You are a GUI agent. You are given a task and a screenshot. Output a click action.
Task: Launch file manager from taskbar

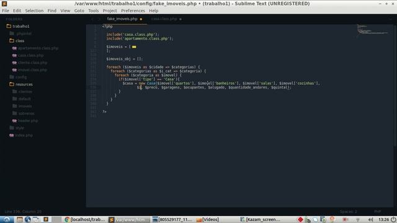pyautogui.click(x=19, y=219)
